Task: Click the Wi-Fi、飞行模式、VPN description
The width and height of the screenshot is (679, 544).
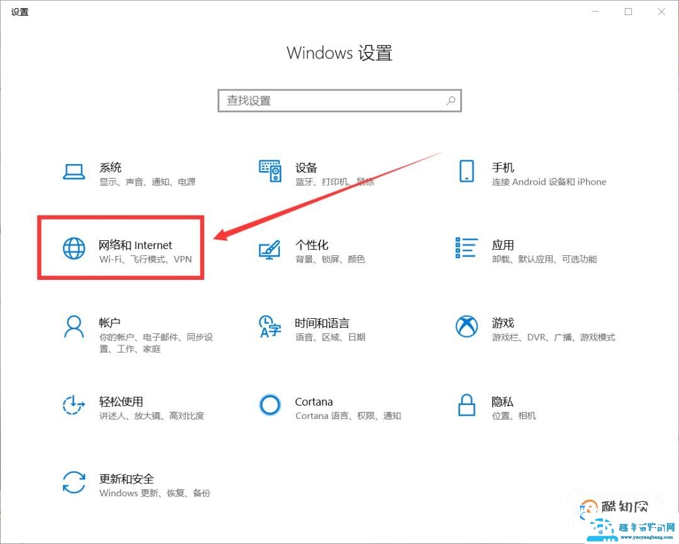Action: pyautogui.click(x=145, y=259)
